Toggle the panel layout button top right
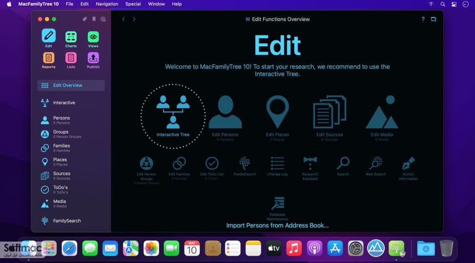This screenshot has height=263, width=475. coord(434,19)
